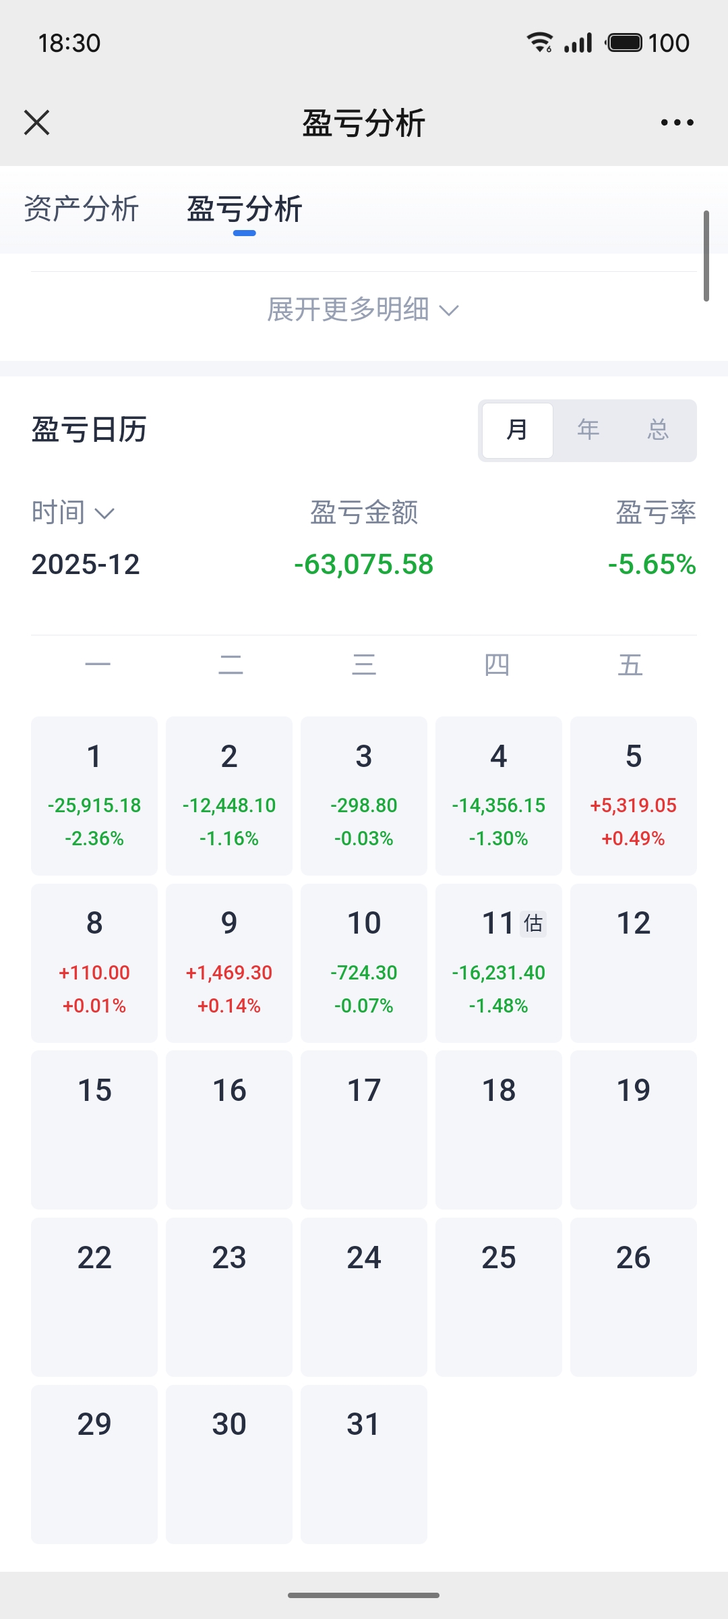728x1619 pixels.
Task: Switch to the 资产分析 tab
Action: (81, 209)
